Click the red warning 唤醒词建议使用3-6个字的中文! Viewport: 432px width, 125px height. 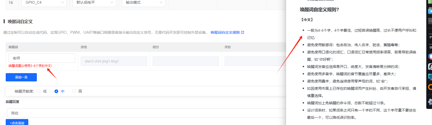click(x=30, y=66)
